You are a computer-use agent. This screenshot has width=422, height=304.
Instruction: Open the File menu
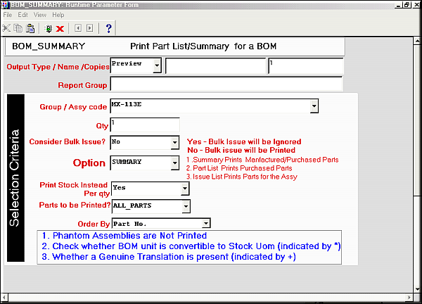pyautogui.click(x=8, y=14)
